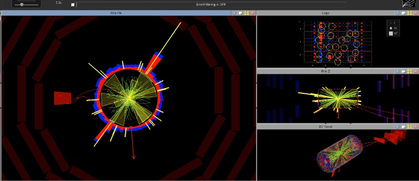This screenshot has width=419, height=181.
Task: Remove 3D Tower view with red icon
Action: (416, 127)
